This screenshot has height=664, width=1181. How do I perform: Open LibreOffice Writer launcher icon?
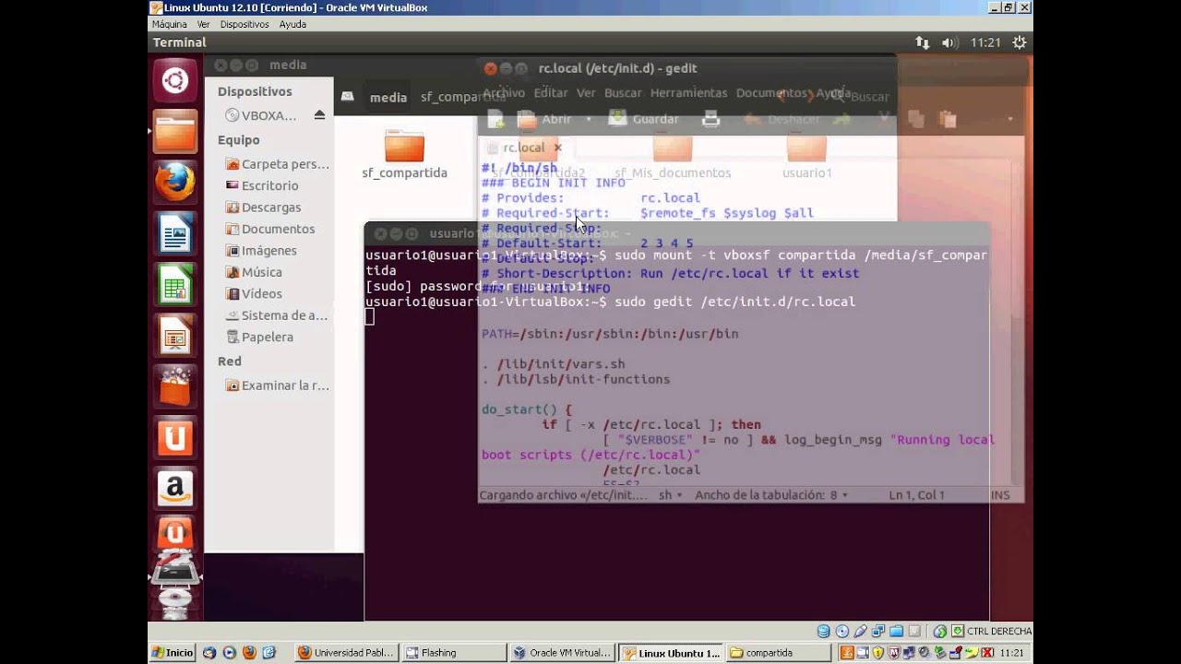(x=175, y=233)
